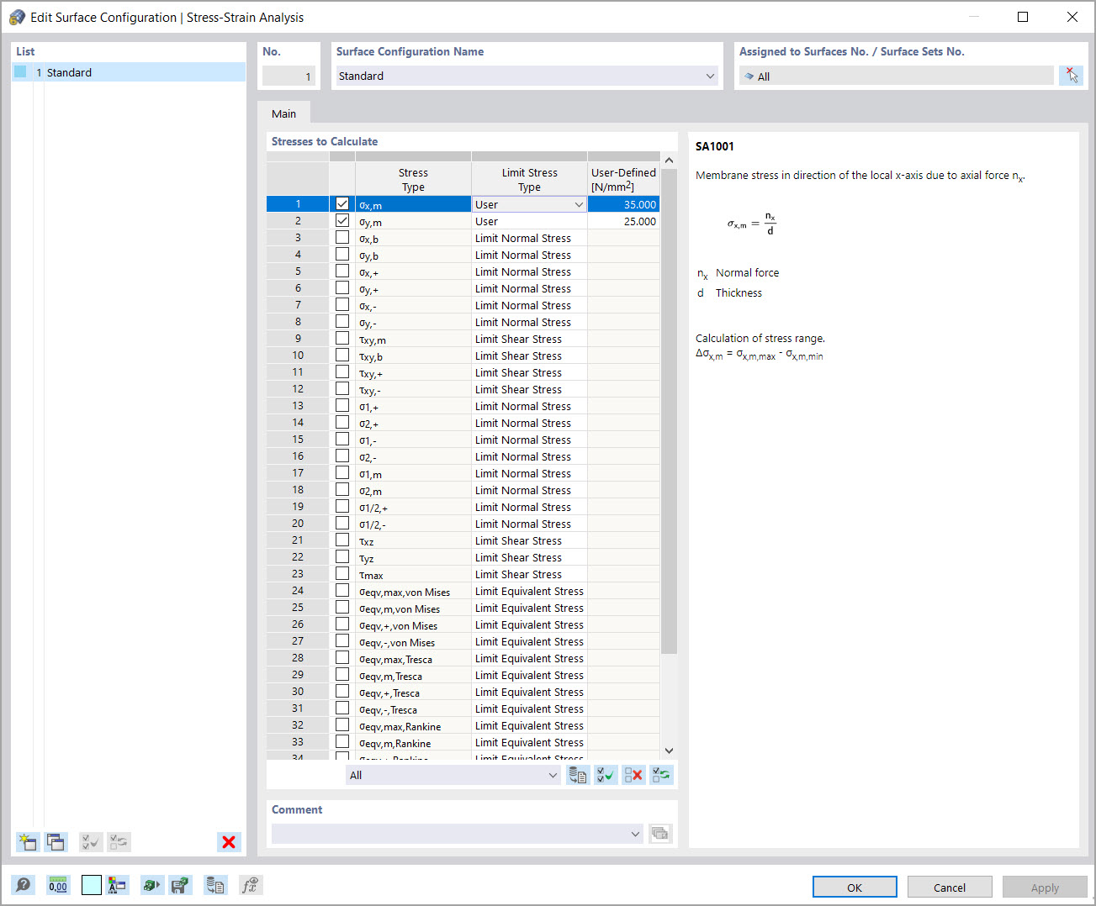Create a new surface configuration
The height and width of the screenshot is (906, 1096).
click(x=28, y=841)
